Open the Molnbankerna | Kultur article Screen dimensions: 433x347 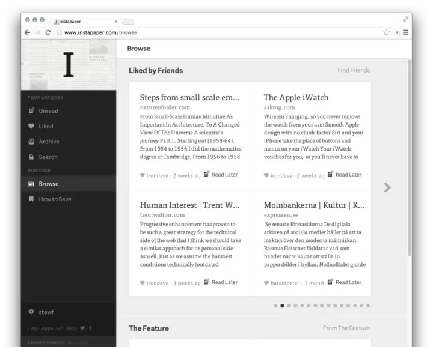tap(314, 205)
